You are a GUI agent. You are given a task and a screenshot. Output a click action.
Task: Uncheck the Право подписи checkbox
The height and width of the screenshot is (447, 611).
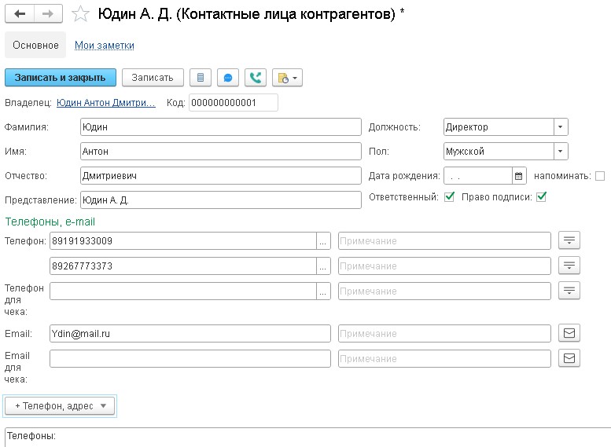click(541, 197)
